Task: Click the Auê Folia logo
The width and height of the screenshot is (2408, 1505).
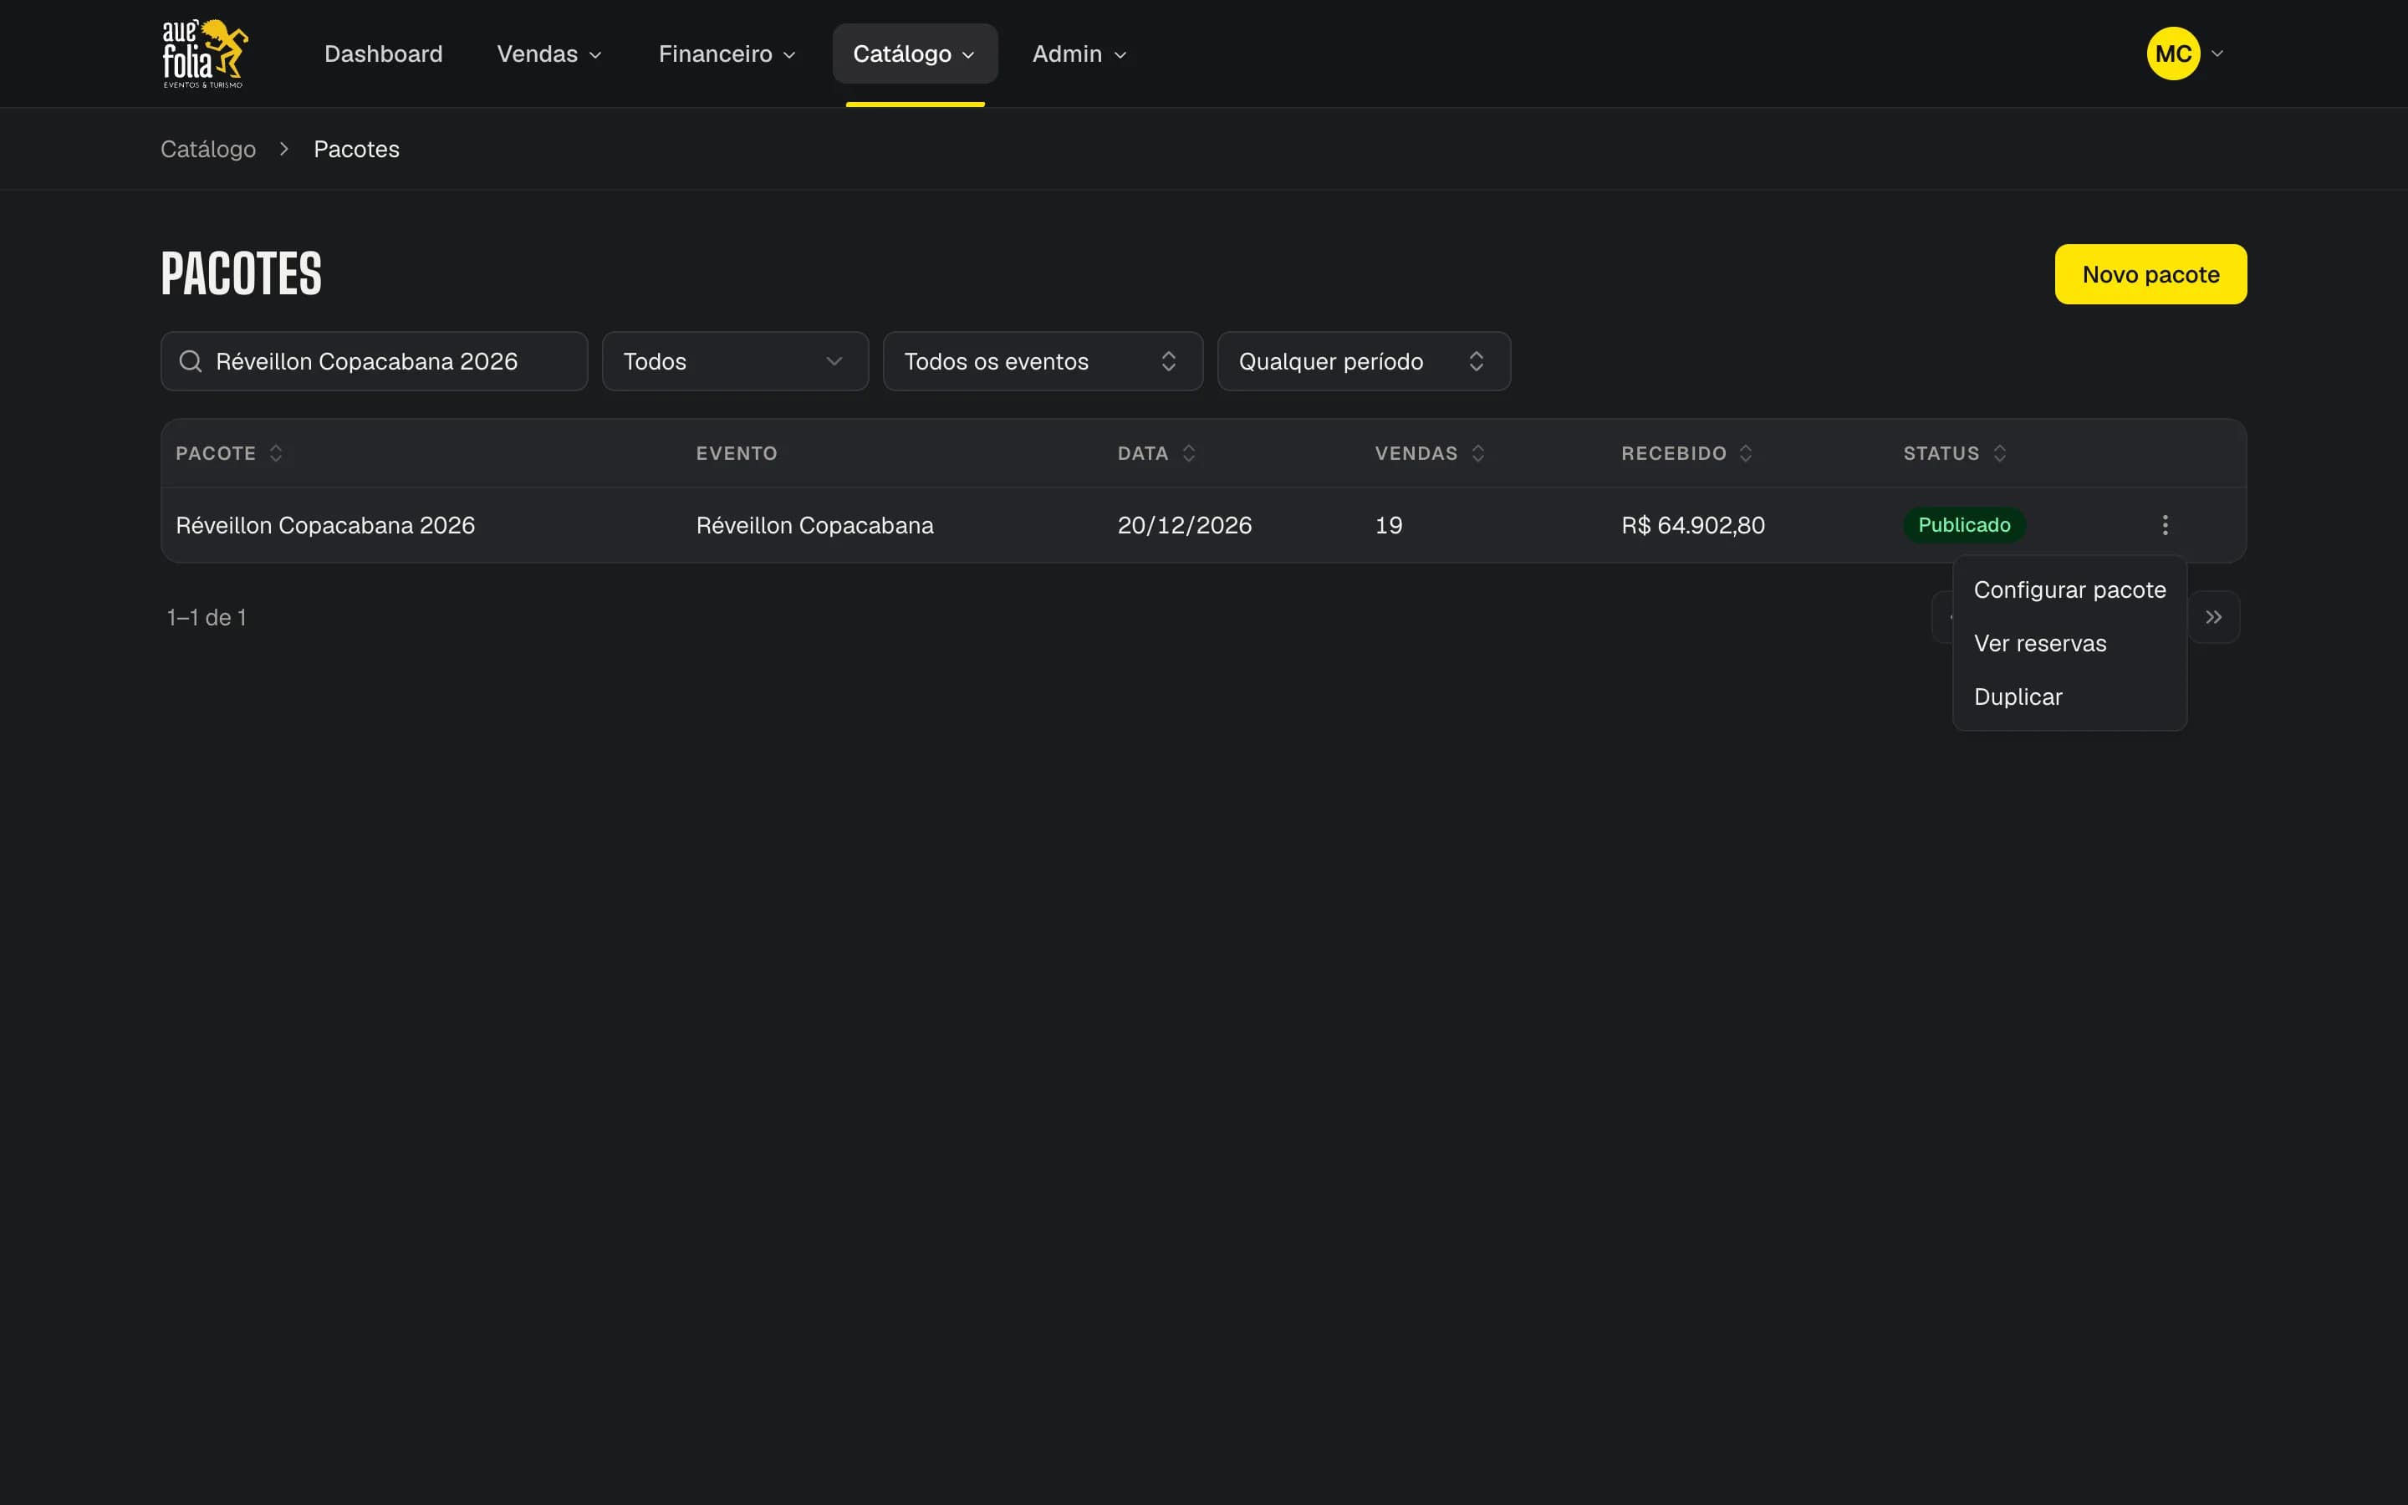Action: coord(205,54)
